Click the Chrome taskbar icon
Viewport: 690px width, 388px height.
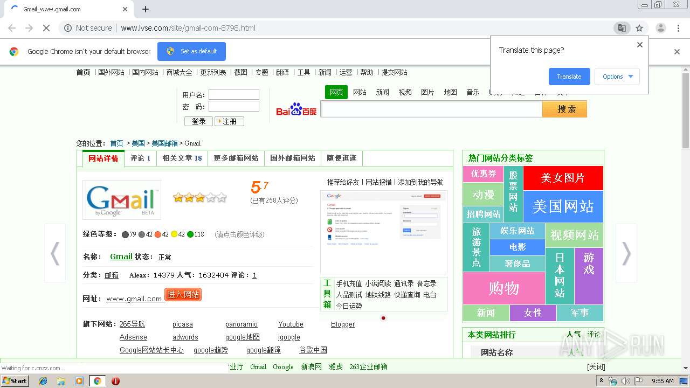click(x=97, y=381)
